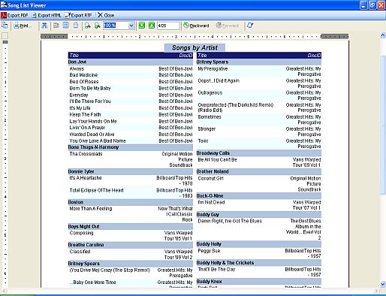Click the Forward navigation button
386x296 pixels.
click(228, 26)
